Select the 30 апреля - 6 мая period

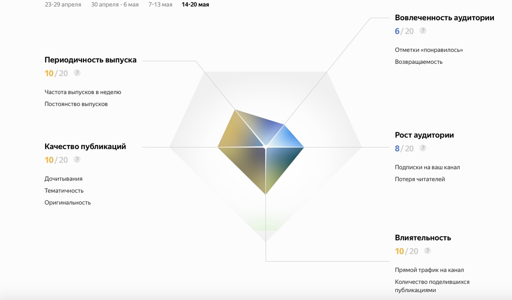point(115,5)
